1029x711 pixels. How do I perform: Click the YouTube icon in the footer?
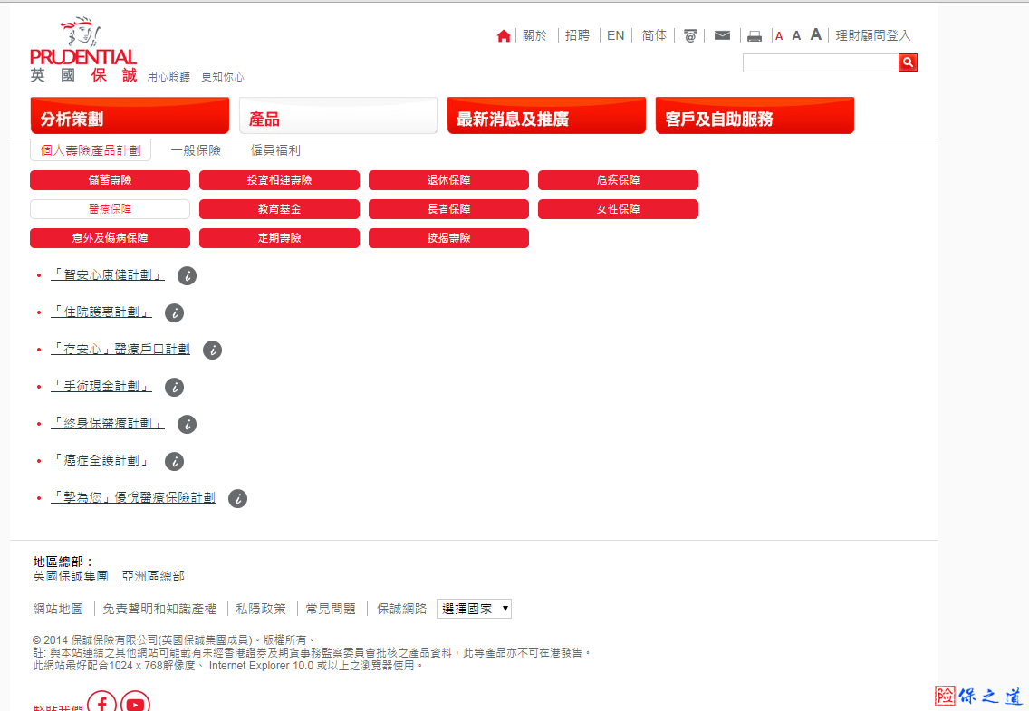135,702
